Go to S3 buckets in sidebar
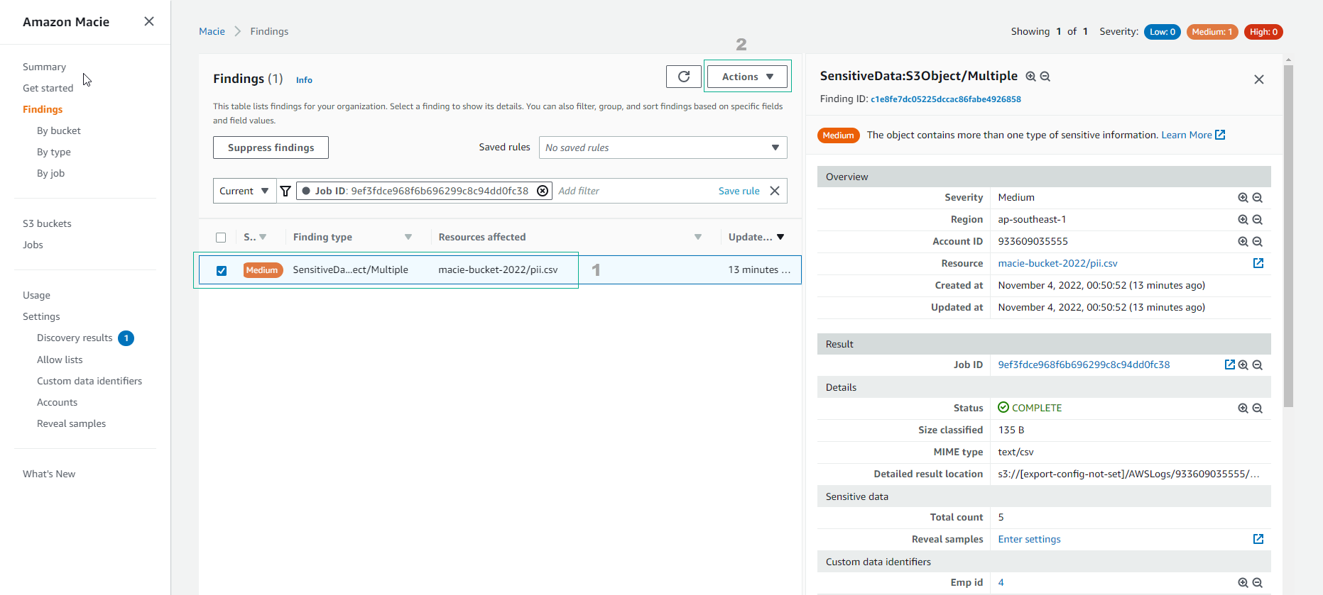1323x595 pixels. click(47, 223)
